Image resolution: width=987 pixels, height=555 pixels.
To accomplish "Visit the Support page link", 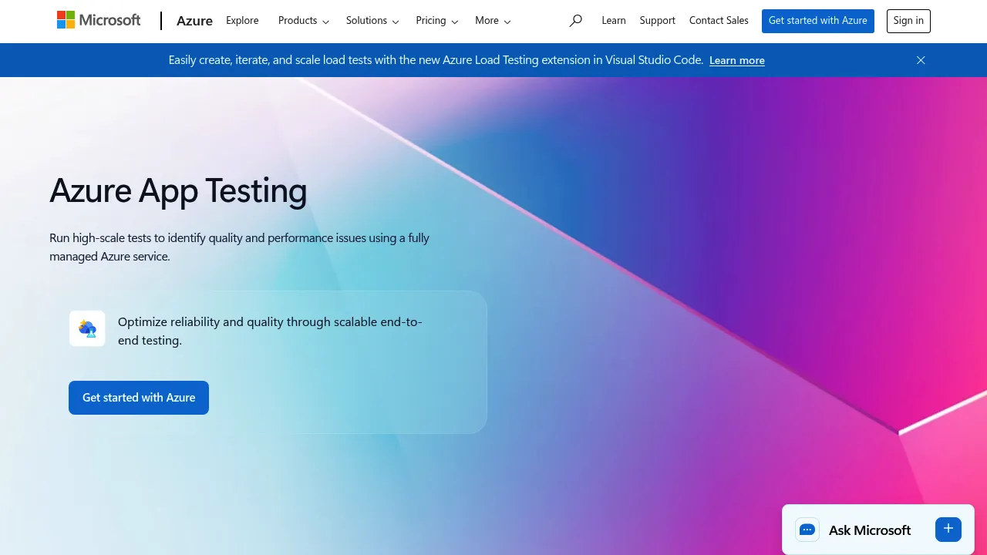I will coord(658,21).
